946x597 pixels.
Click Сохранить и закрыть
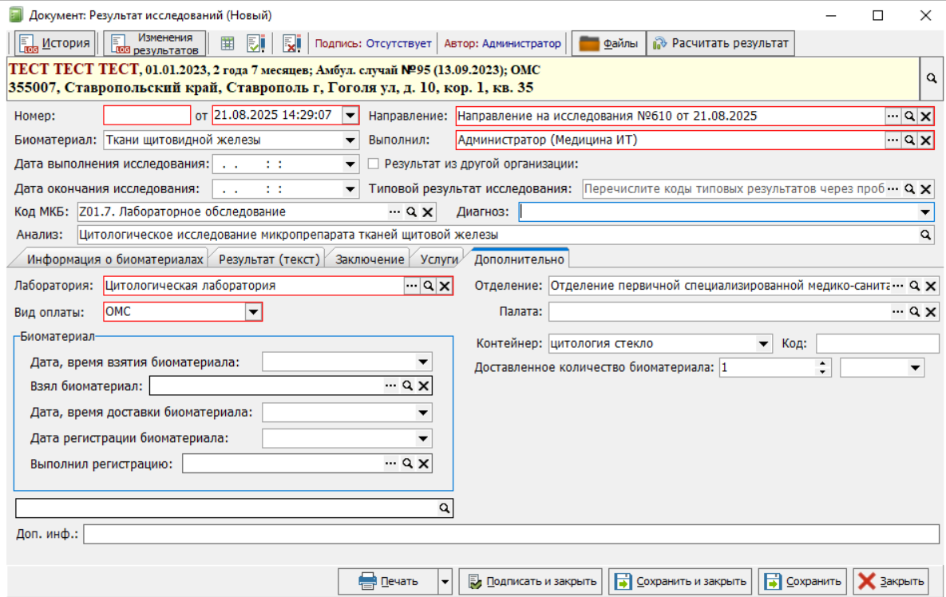coord(680,581)
